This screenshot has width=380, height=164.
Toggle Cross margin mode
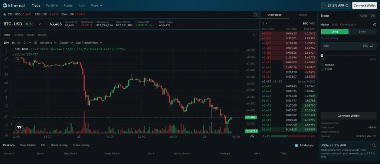coord(364,16)
